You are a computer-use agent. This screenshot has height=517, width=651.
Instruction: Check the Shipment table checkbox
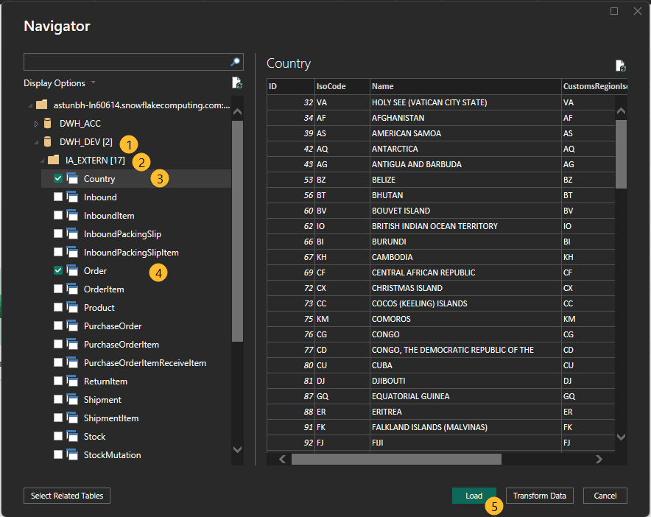pyautogui.click(x=58, y=400)
